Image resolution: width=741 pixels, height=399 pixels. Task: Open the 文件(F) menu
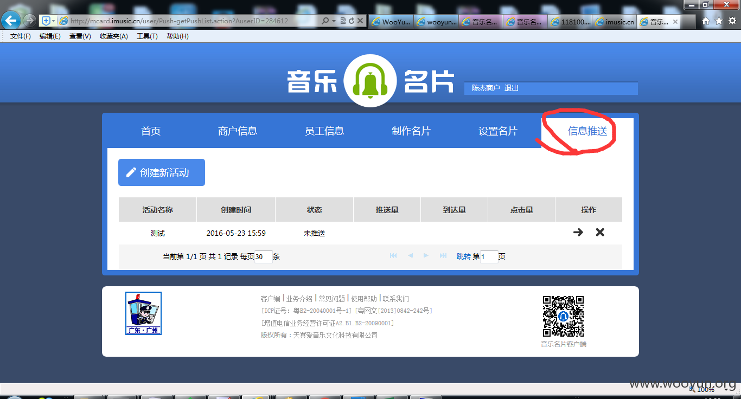tap(21, 36)
